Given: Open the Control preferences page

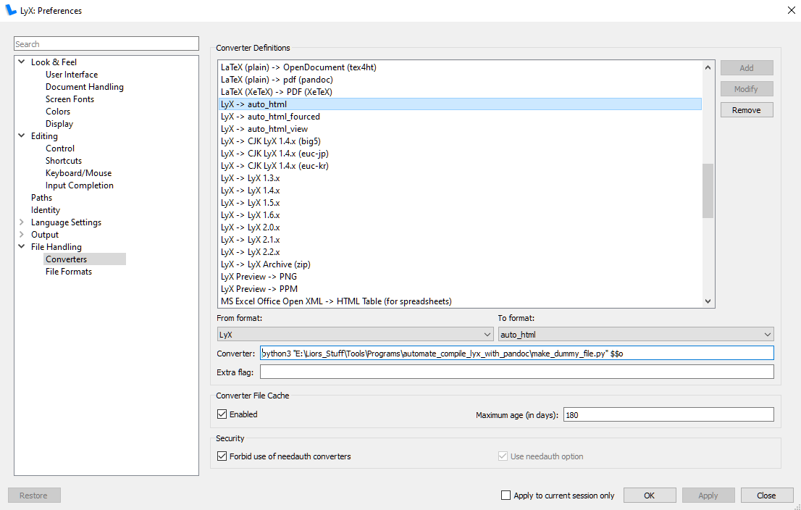Looking at the screenshot, I should coord(60,149).
